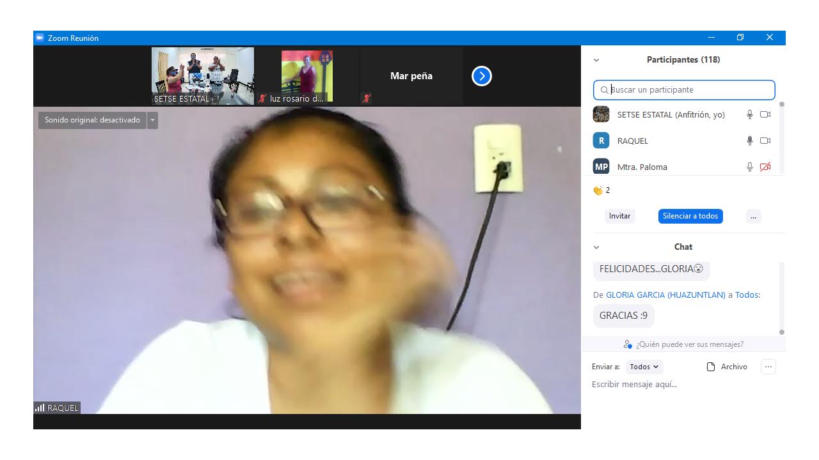This screenshot has width=819, height=460.
Task: Click muted mic icon on luz rosario thumbnail
Action: [262, 98]
